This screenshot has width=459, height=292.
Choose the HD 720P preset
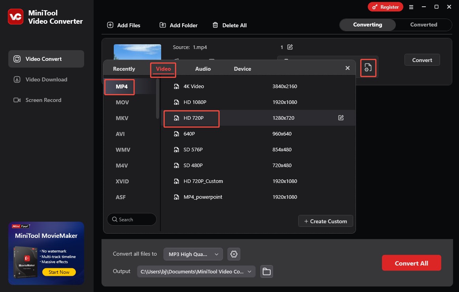click(x=258, y=118)
